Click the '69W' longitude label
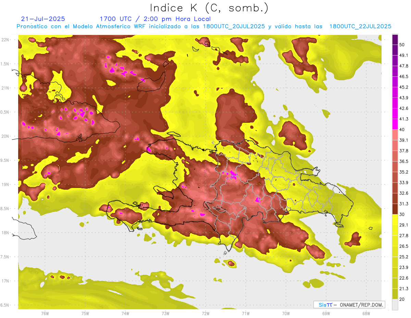 click(x=326, y=313)
